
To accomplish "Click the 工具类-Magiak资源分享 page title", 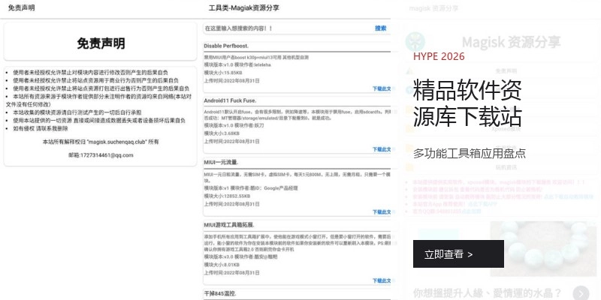I will coord(243,8).
